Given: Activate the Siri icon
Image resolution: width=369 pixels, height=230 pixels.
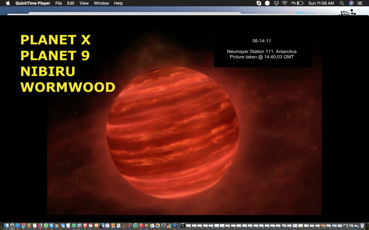Looking at the screenshot, I should (x=352, y=3).
